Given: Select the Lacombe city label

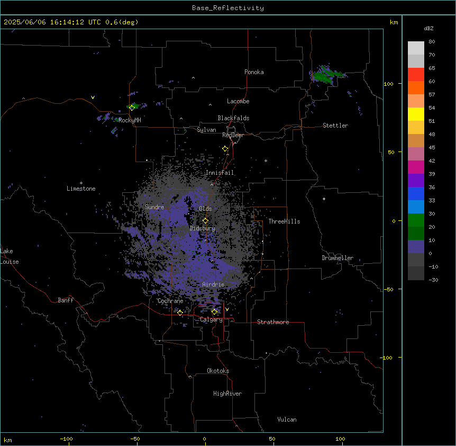Looking at the screenshot, I should [238, 101].
